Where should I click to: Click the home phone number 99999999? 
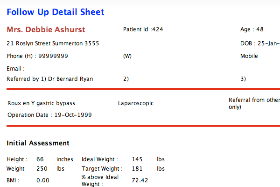[53, 56]
